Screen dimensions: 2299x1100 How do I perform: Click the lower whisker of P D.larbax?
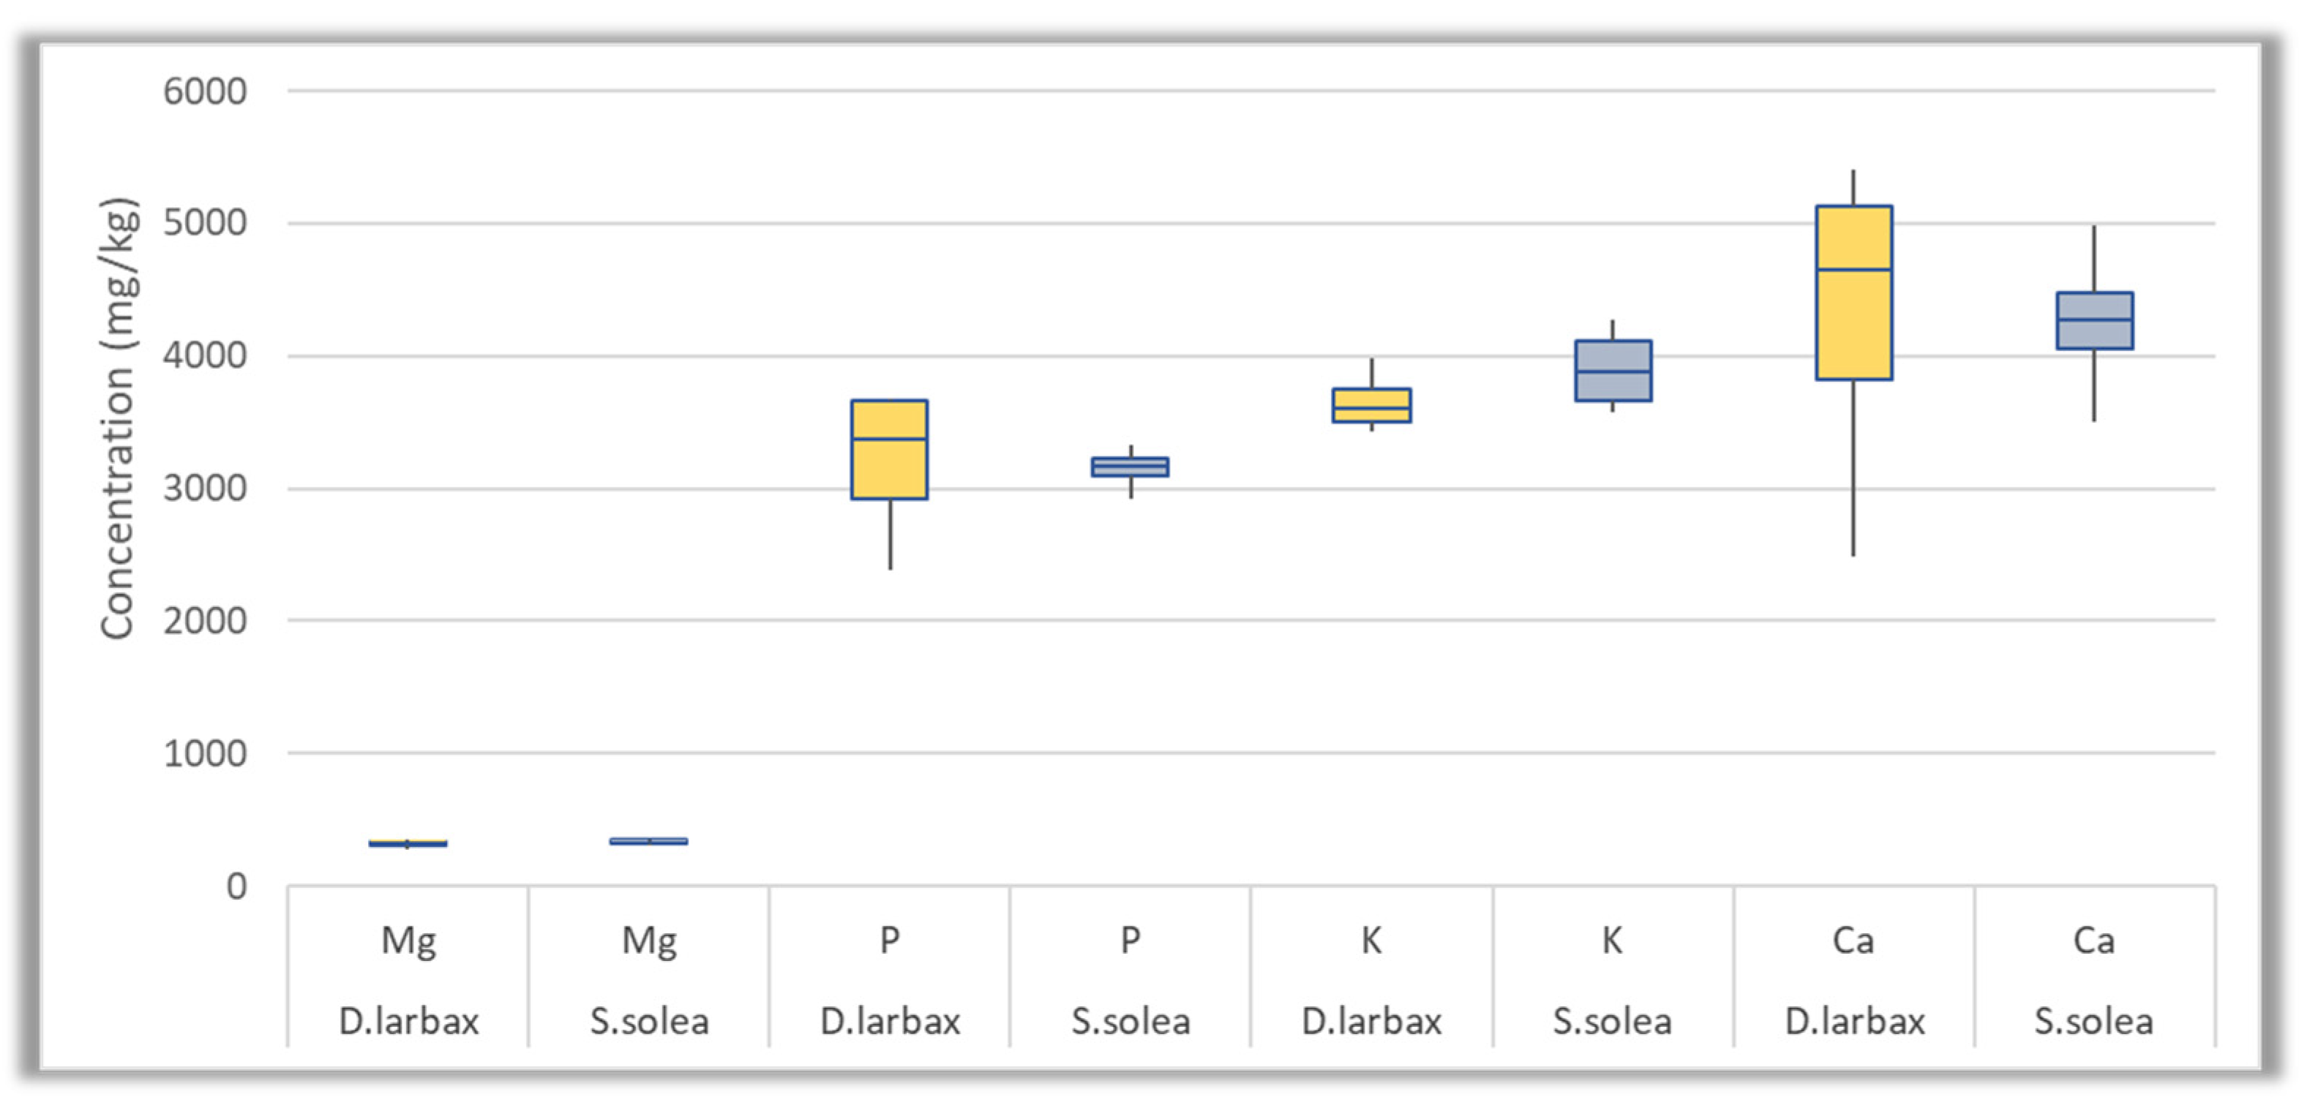[890, 533]
